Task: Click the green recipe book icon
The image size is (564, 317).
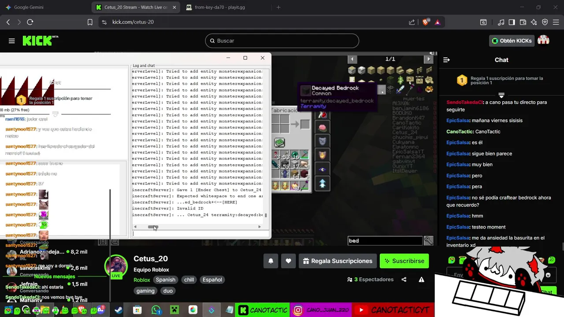Action: click(279, 143)
